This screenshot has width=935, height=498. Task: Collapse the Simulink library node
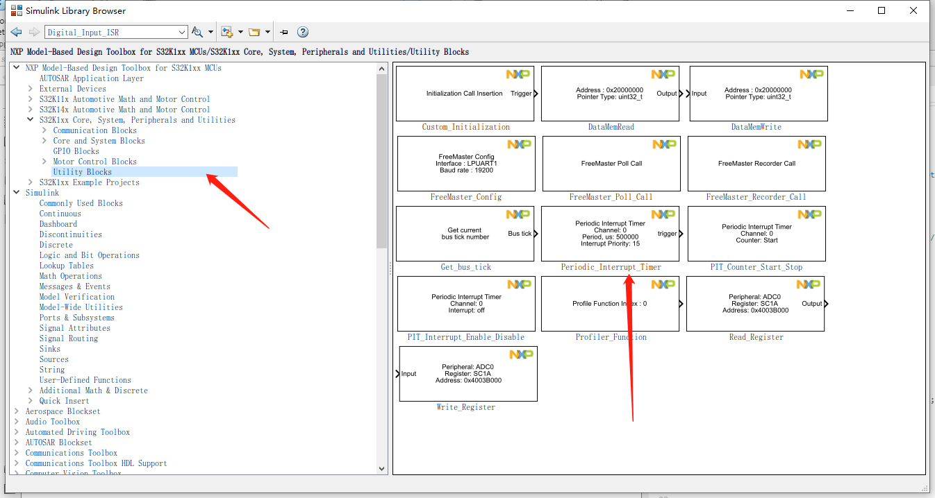pos(17,193)
